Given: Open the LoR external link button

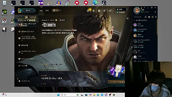Looking at the screenshot, I should point(56,11).
